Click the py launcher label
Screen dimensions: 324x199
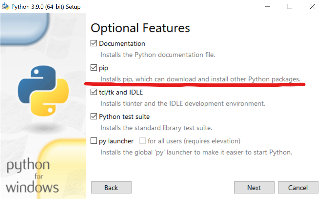(116, 141)
